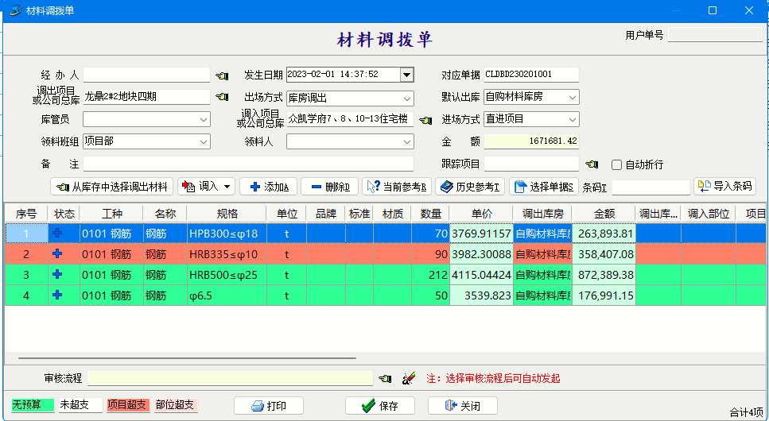Click the edit icon next to 审核流程
This screenshot has width=769, height=421.
409,379
